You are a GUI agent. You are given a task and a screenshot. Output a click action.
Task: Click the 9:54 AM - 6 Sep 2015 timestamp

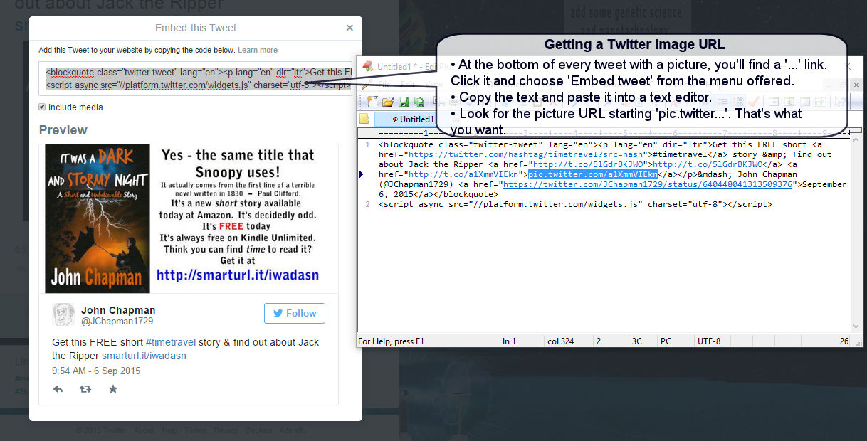click(x=96, y=371)
